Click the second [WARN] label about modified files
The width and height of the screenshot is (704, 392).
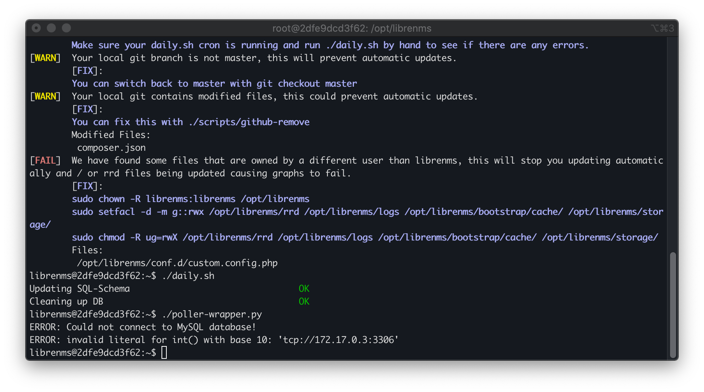coord(45,96)
